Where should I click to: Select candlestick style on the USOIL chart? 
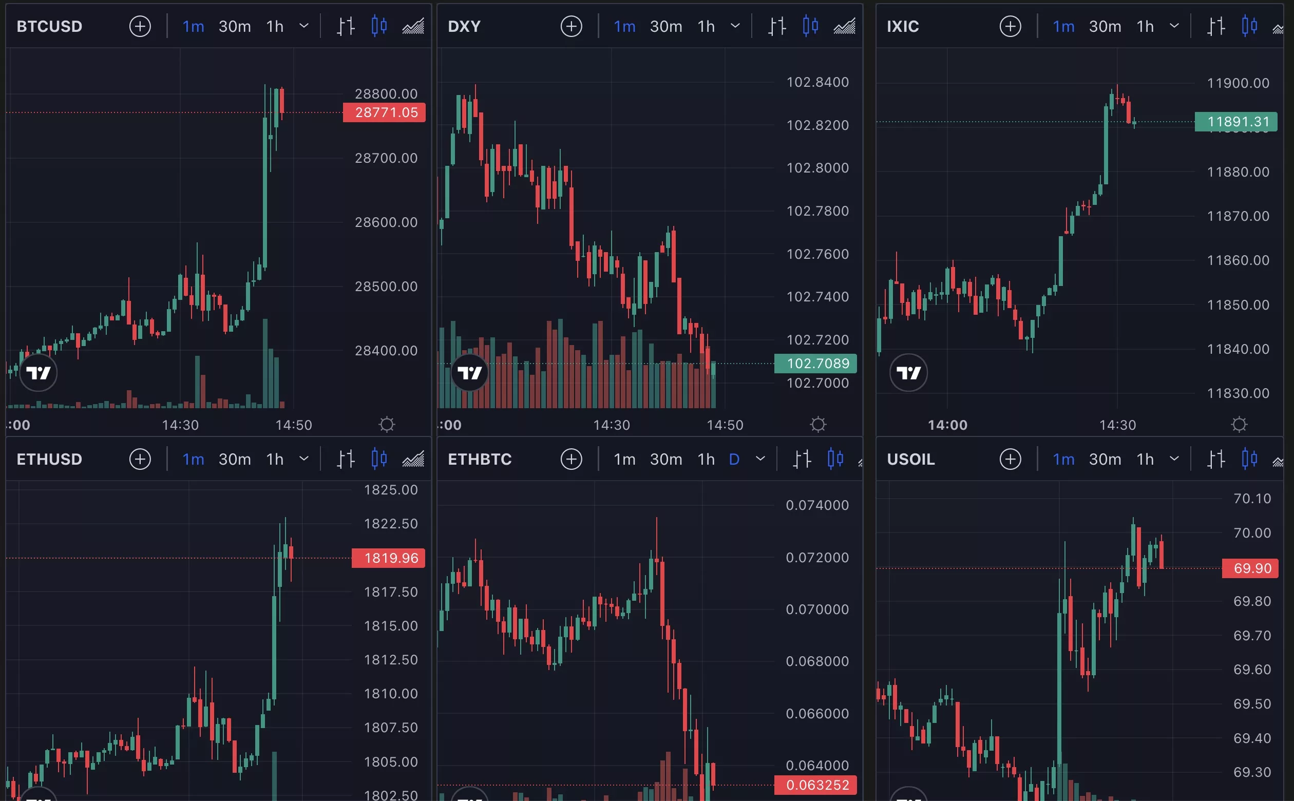tap(1249, 459)
